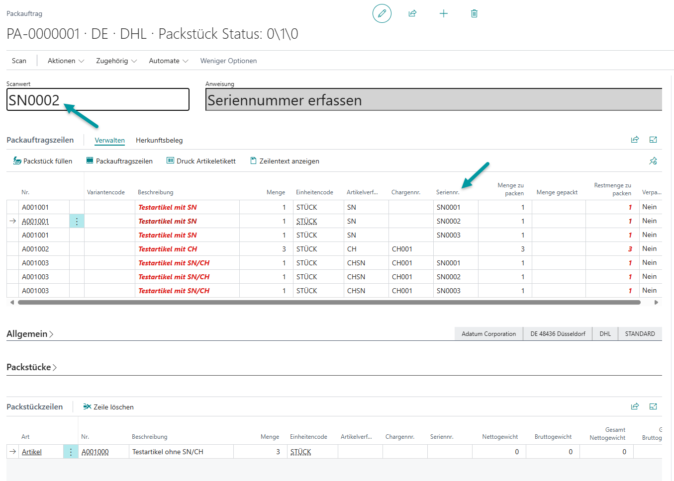Click the plus icon to create new

click(444, 13)
